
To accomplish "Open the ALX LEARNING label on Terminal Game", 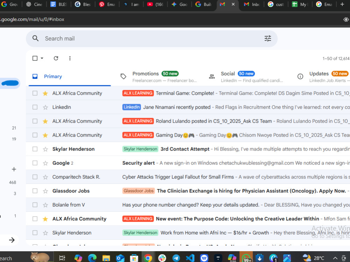I will pos(138,93).
